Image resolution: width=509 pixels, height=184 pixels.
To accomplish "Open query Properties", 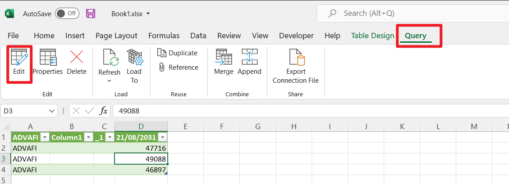I will pyautogui.click(x=47, y=63).
